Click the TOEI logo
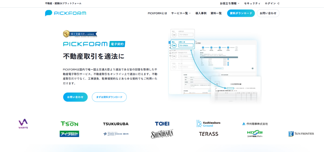The height and width of the screenshot is (152, 324). pyautogui.click(x=162, y=124)
